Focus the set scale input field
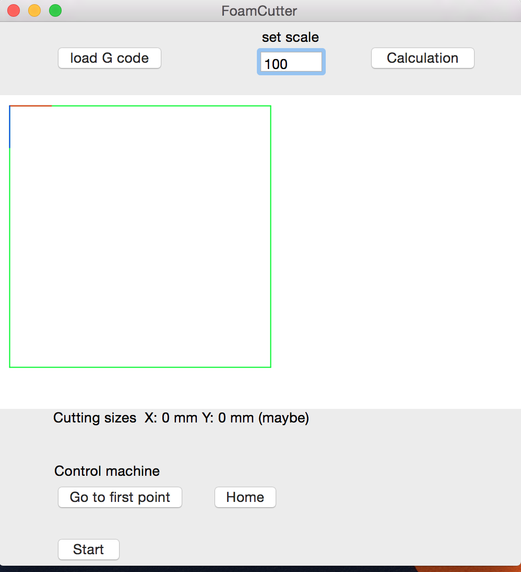Image resolution: width=521 pixels, height=572 pixels. coord(291,63)
